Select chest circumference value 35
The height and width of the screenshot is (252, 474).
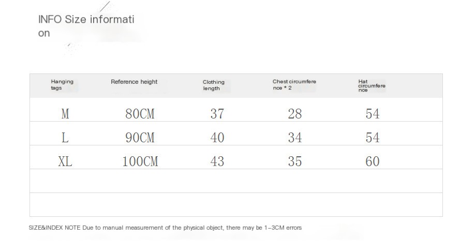[x=294, y=161]
